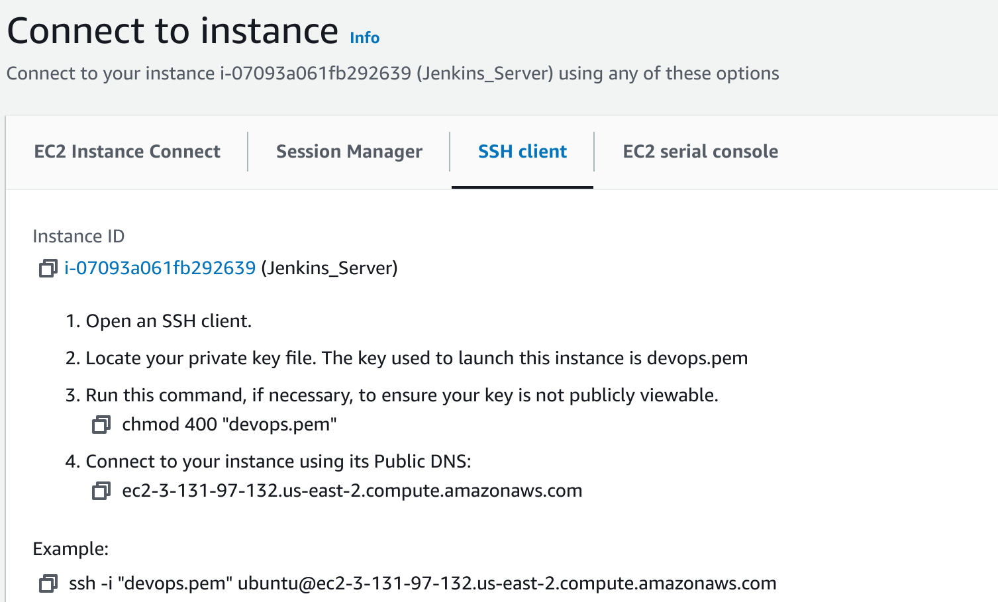998x602 pixels.
Task: Click the chmod 400 "devops.pem" command text
Action: coord(230,425)
